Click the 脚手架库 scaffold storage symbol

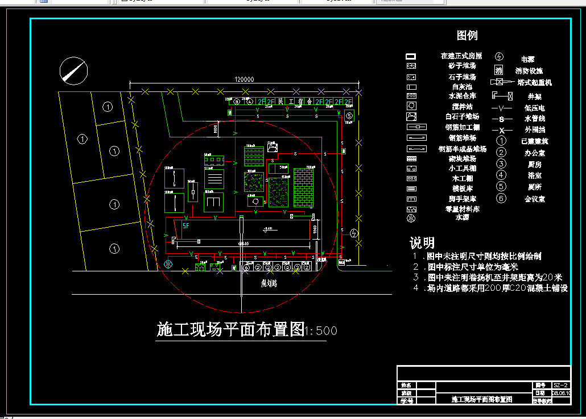411,199
